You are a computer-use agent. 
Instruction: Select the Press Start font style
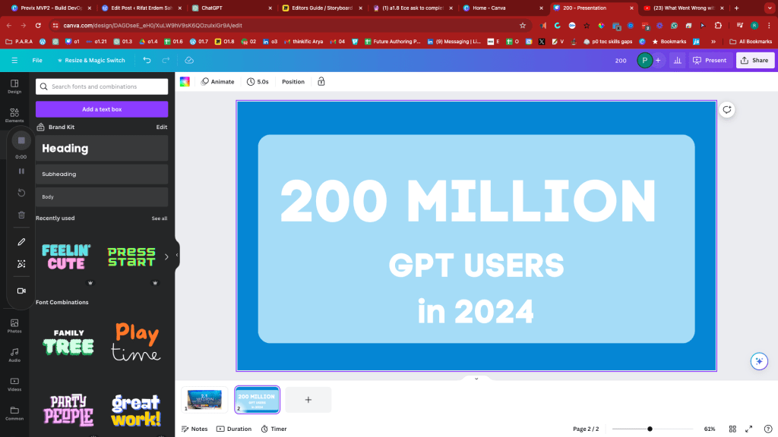click(x=131, y=256)
